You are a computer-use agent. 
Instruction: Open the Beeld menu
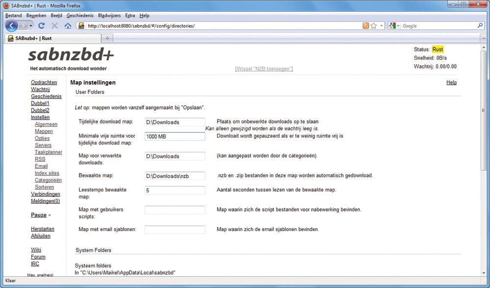click(56, 15)
